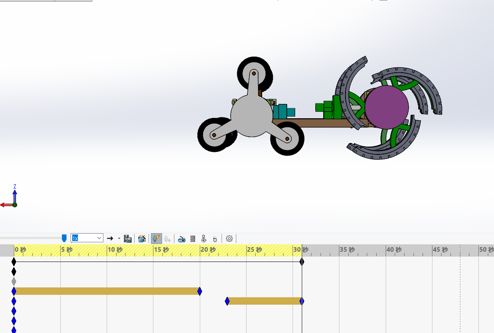Select the black start key on the top row
The height and width of the screenshot is (333, 494).
(14, 262)
